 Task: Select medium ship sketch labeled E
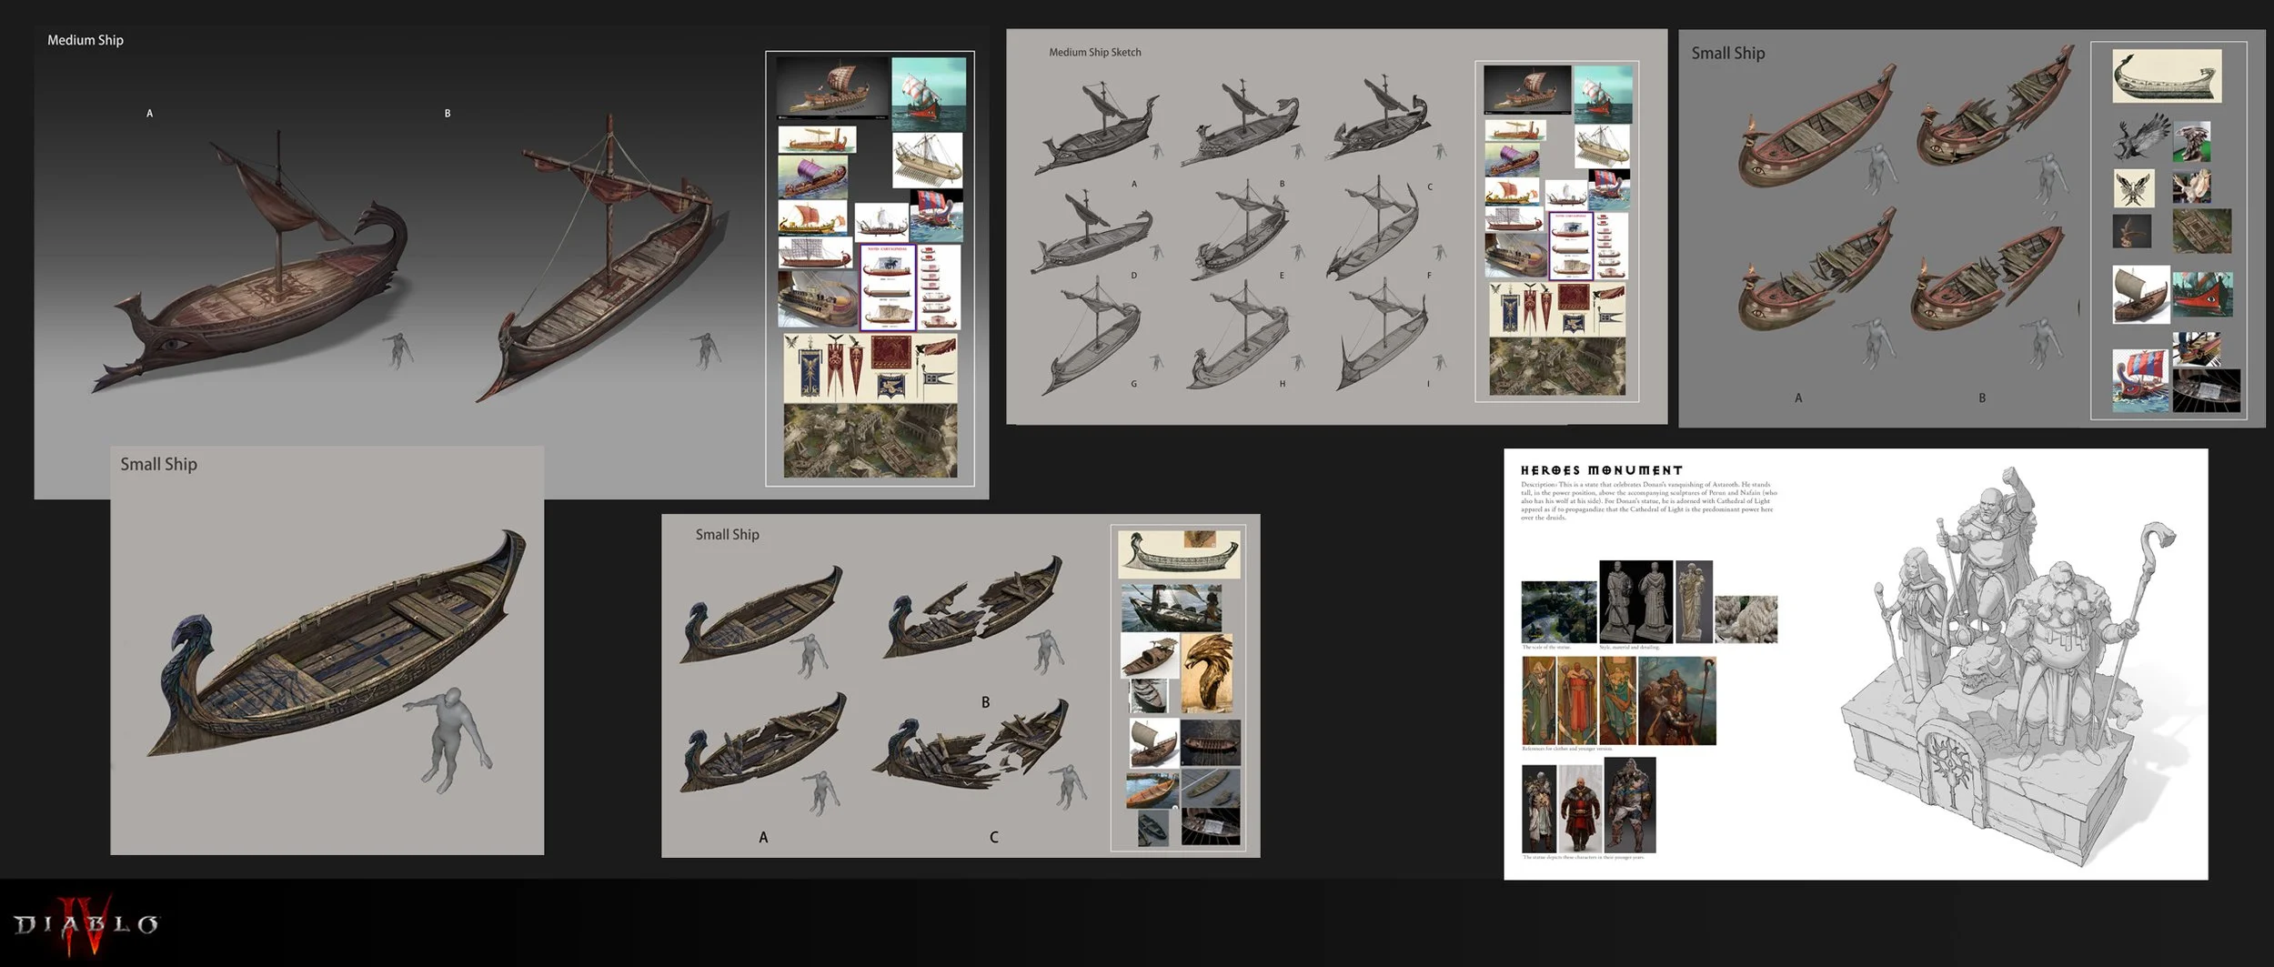point(1239,227)
